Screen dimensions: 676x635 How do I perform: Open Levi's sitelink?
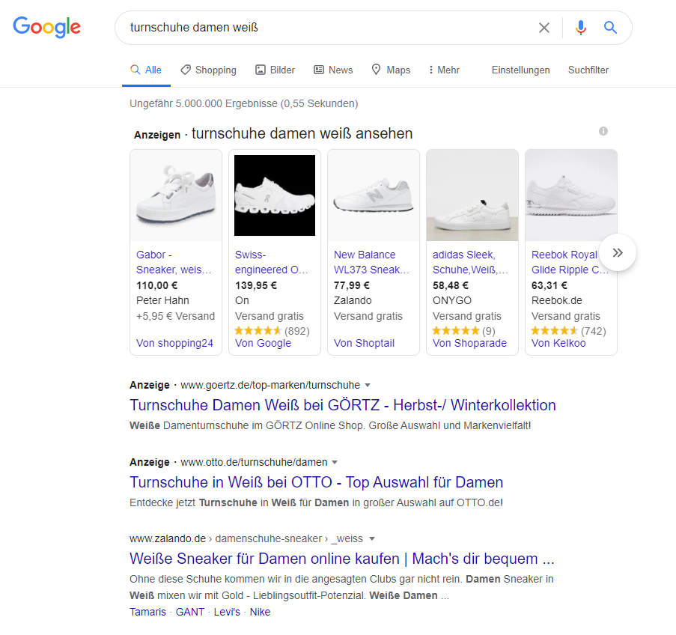(227, 612)
